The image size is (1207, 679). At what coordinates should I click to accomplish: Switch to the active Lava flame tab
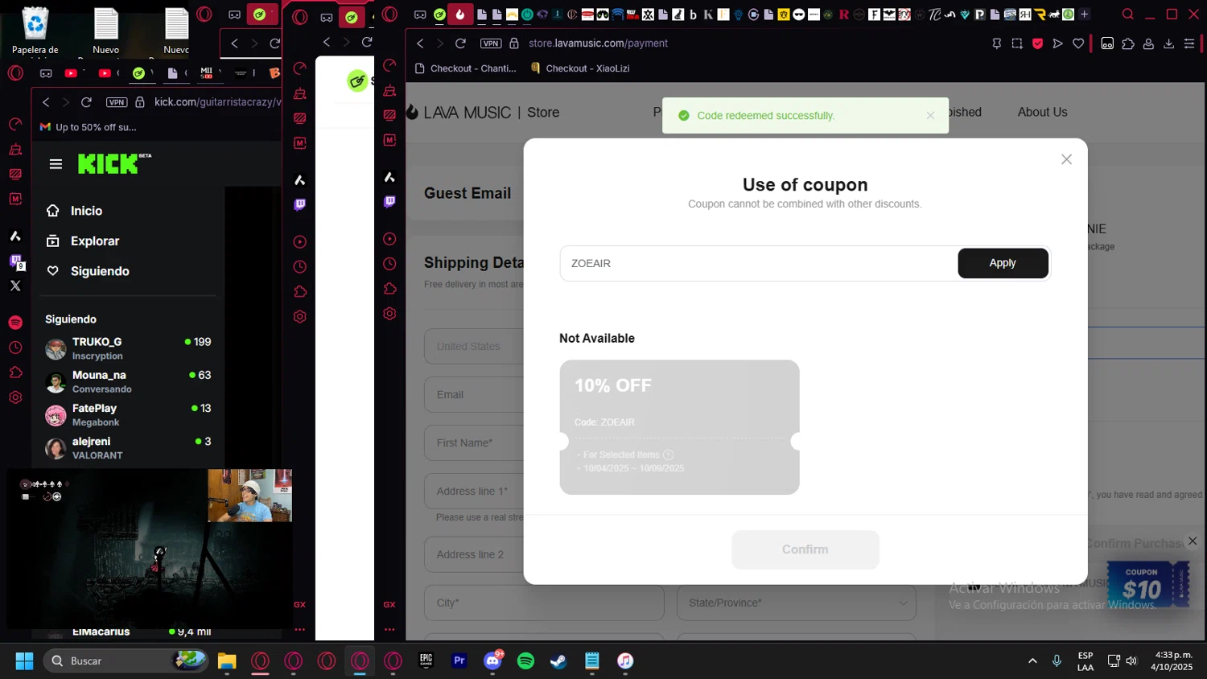click(460, 14)
